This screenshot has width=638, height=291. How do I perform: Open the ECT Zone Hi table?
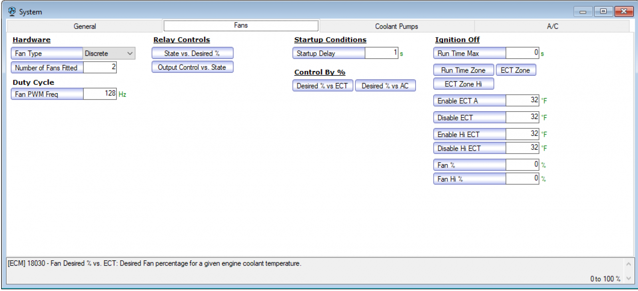(x=463, y=84)
